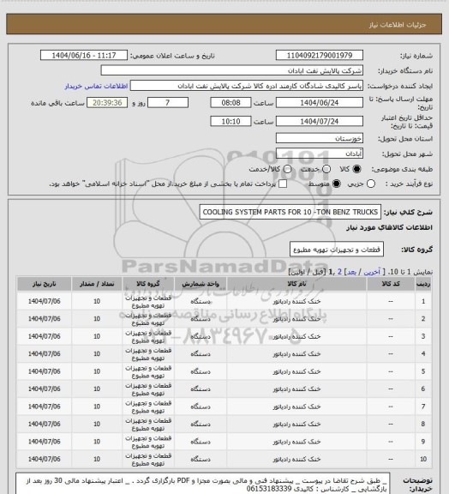
Task: Select item name in row 1
Action: coord(296,302)
